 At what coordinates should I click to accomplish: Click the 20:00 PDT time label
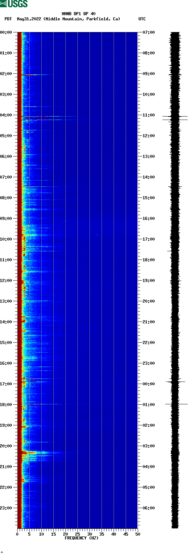click(x=6, y=446)
